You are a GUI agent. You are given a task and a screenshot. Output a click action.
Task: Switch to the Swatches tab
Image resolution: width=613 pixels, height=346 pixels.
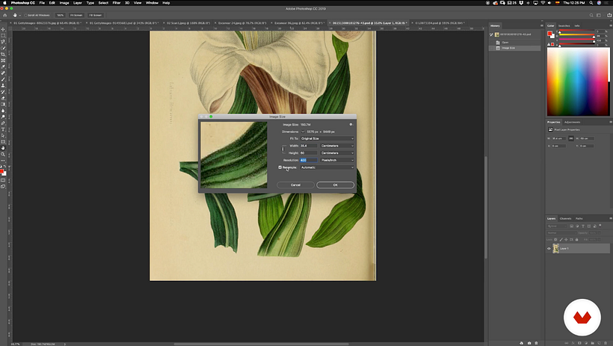tap(564, 26)
